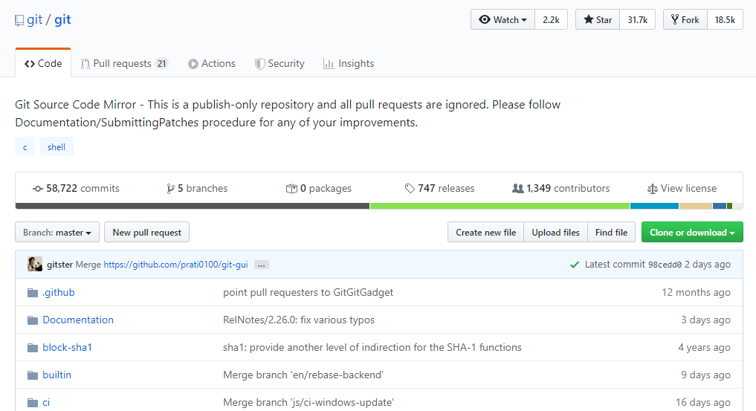Open 1,349 contributors link
Viewport: 756px width, 411px height.
tap(560, 188)
